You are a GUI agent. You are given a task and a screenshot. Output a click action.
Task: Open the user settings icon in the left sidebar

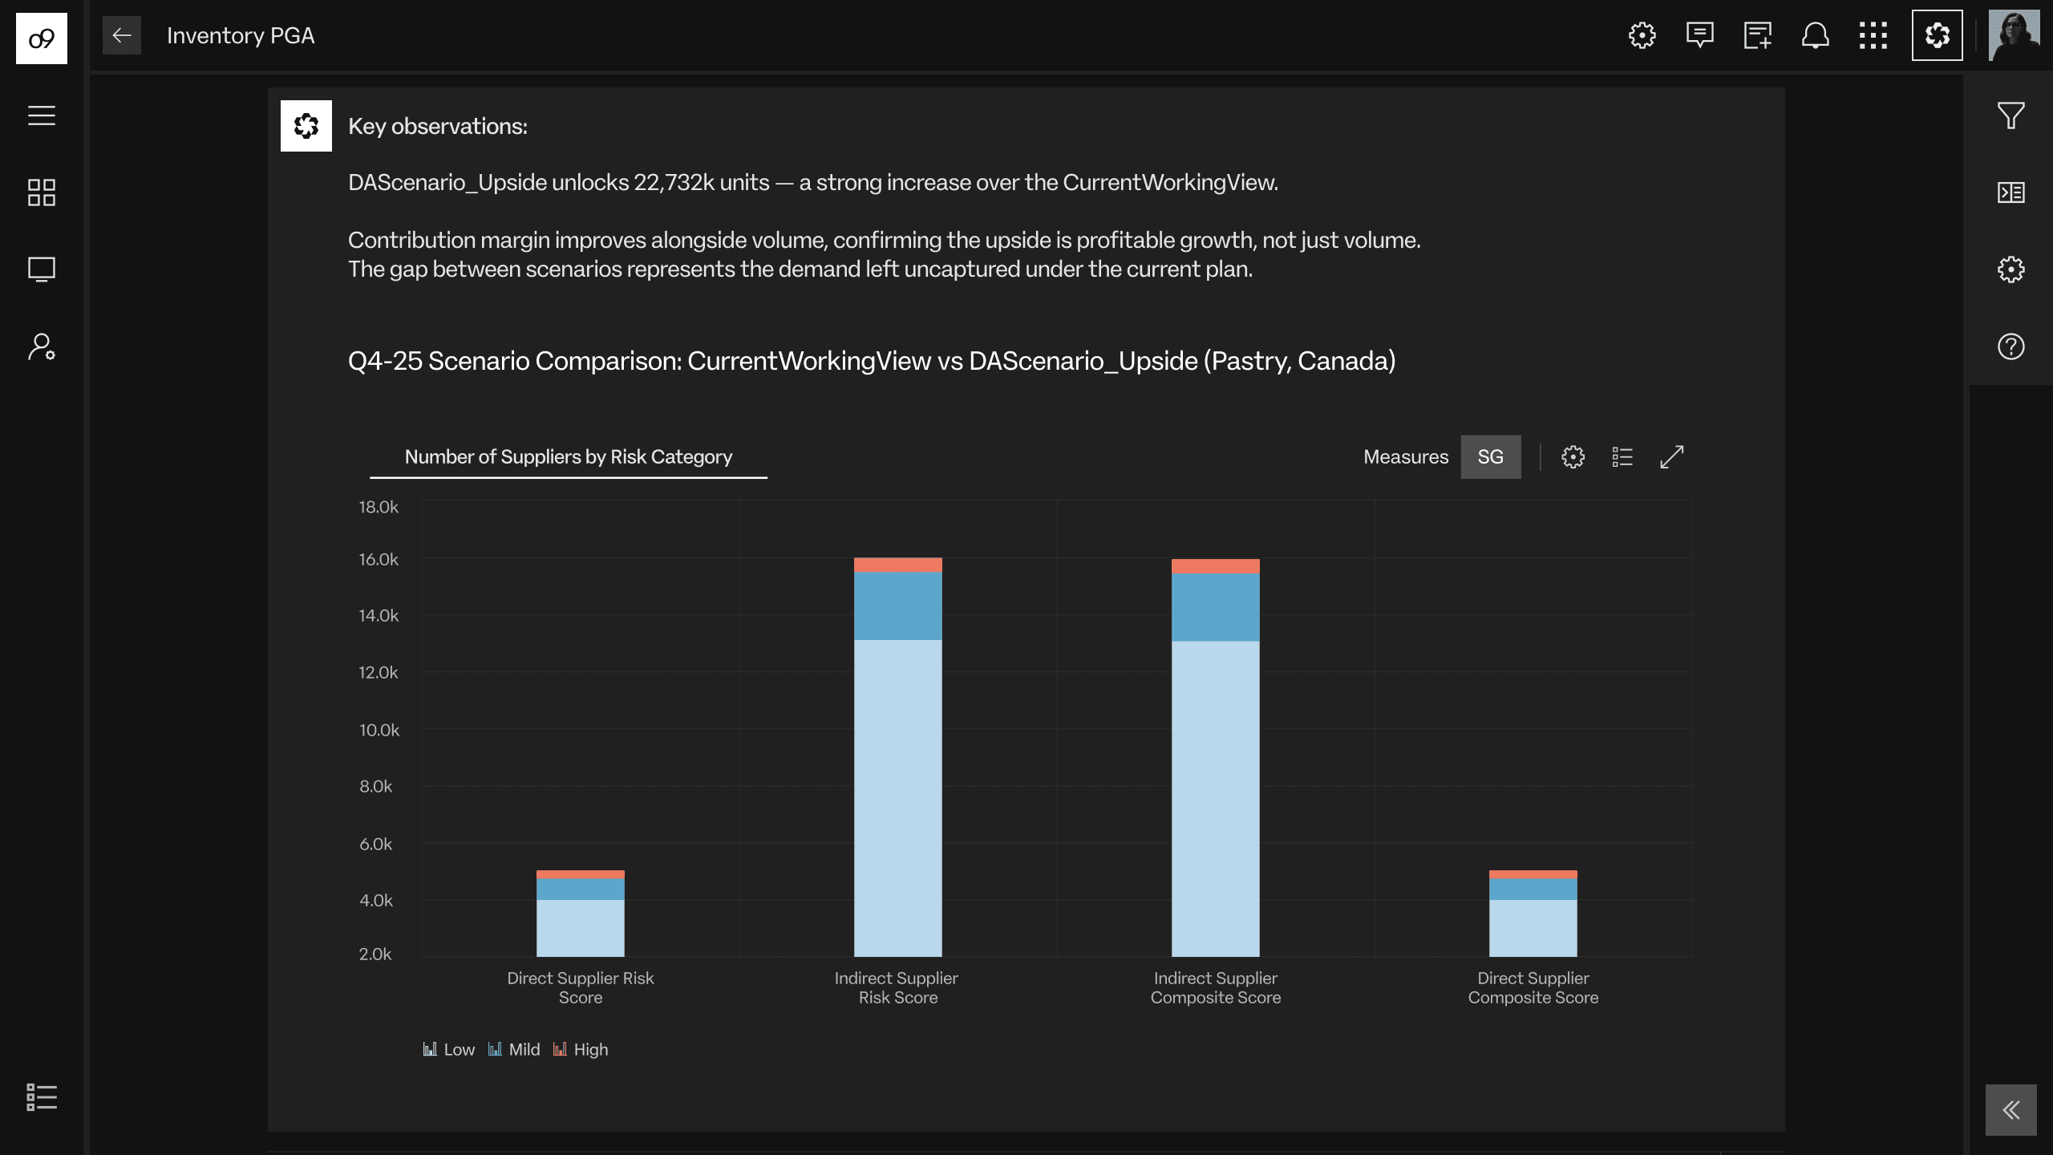coord(42,346)
